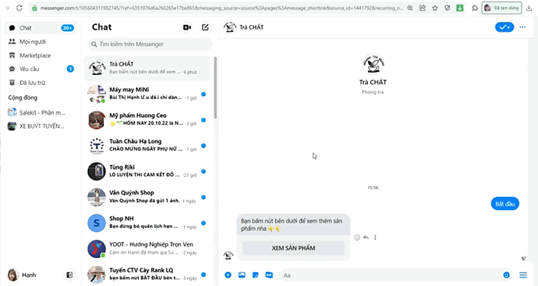Open Mọi người in sidebar

[41, 41]
